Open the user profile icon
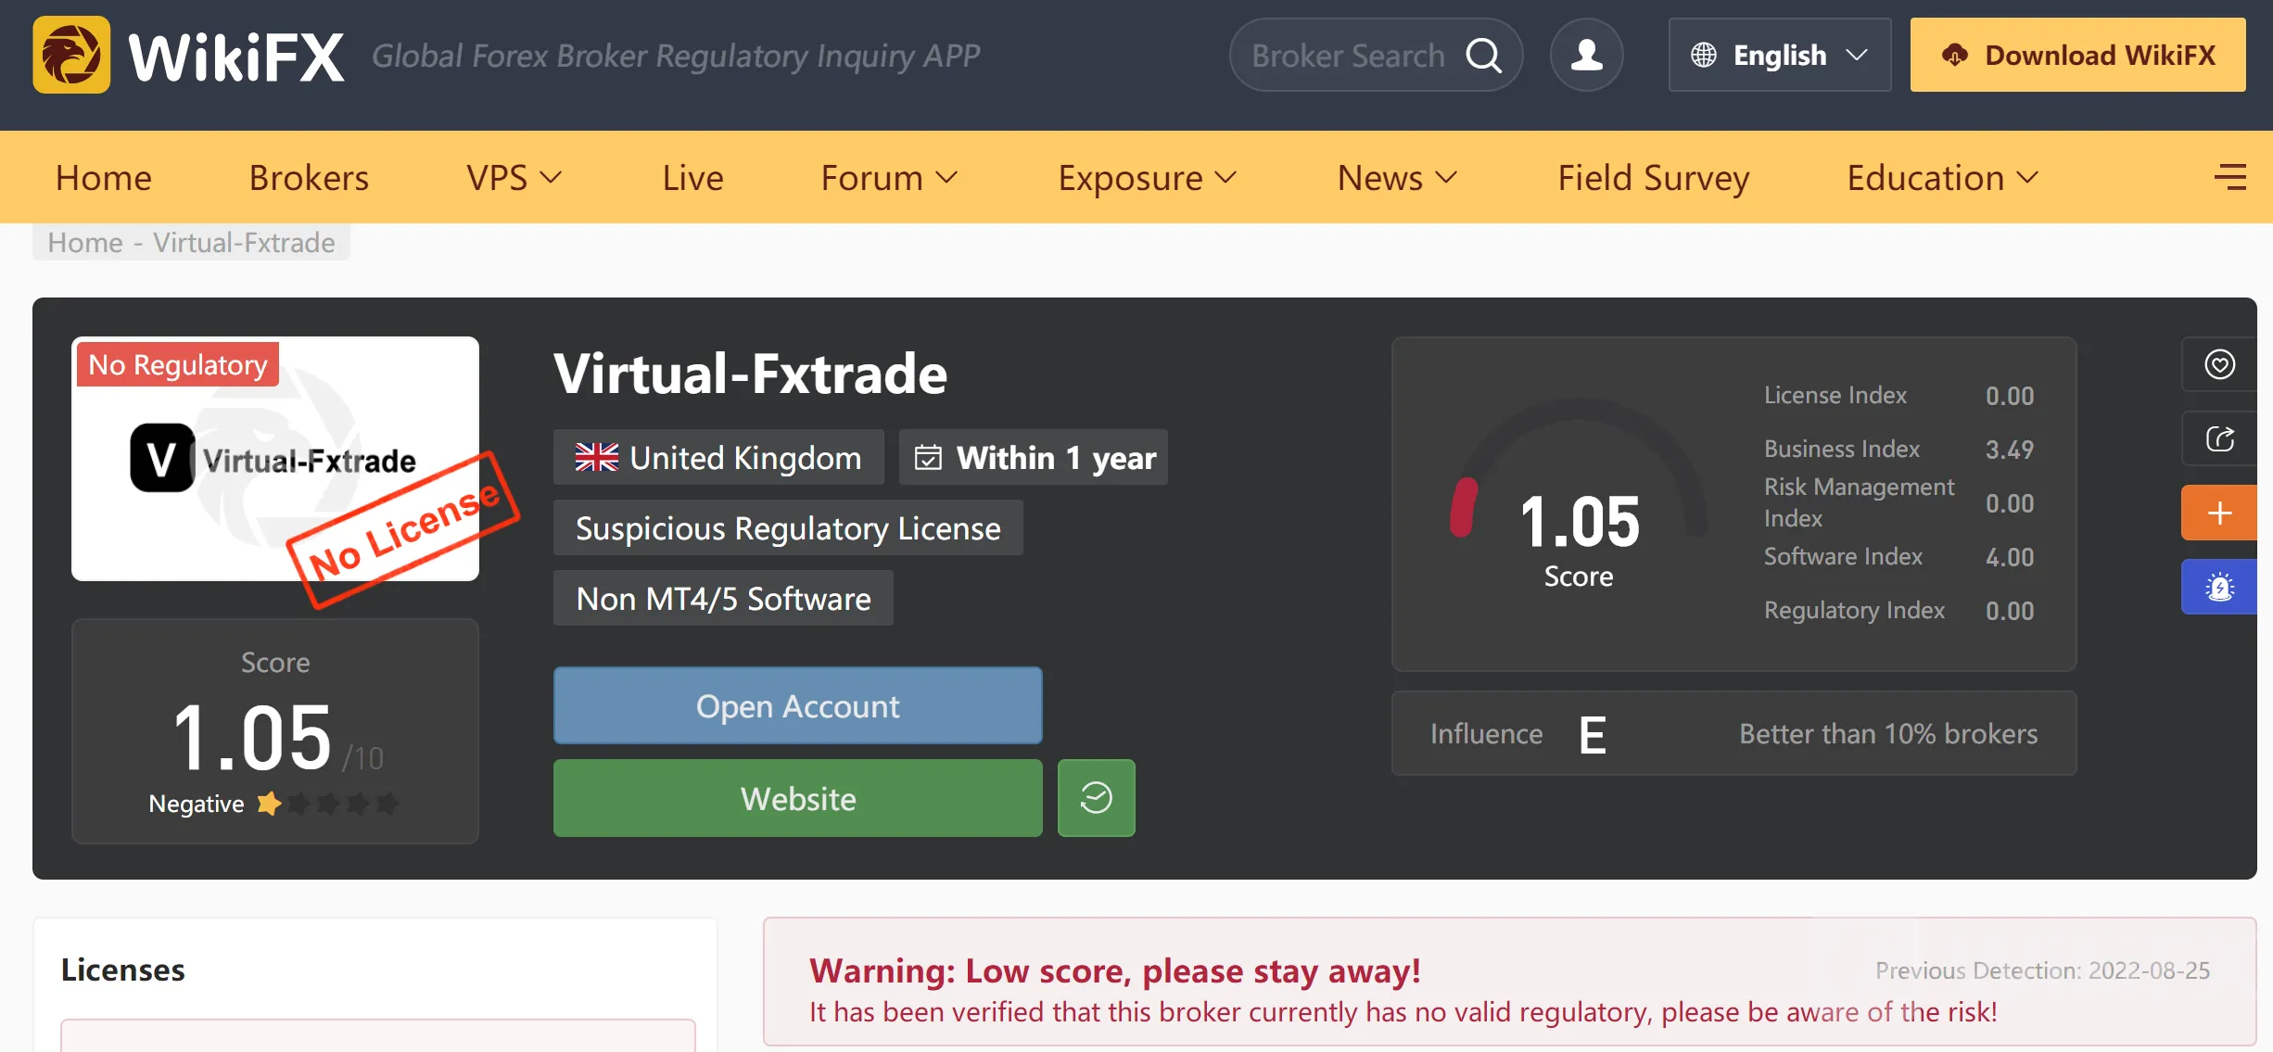 pos(1586,55)
